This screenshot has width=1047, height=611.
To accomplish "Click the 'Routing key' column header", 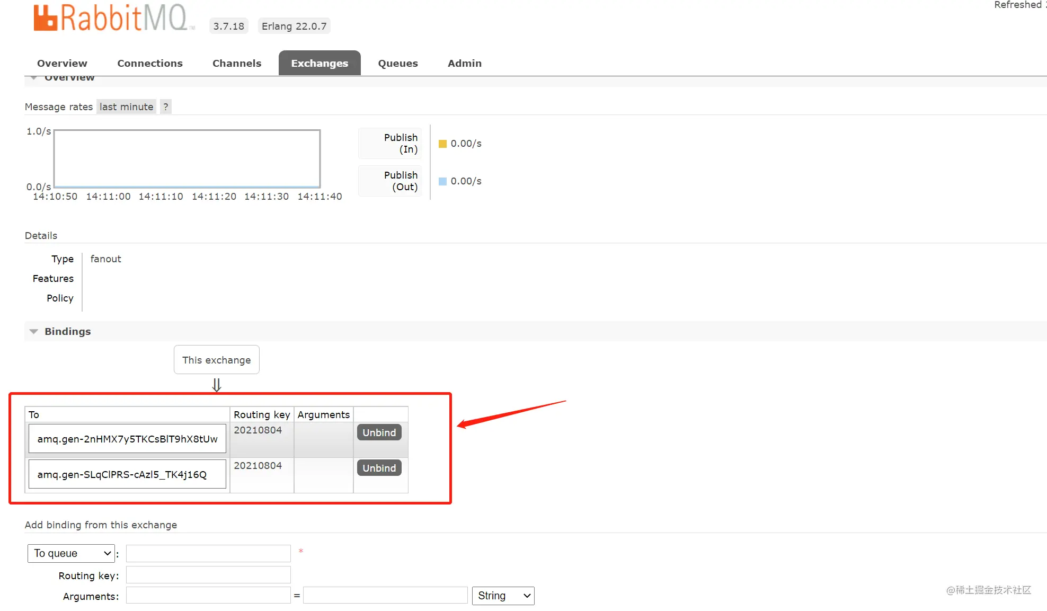I will pos(262,414).
